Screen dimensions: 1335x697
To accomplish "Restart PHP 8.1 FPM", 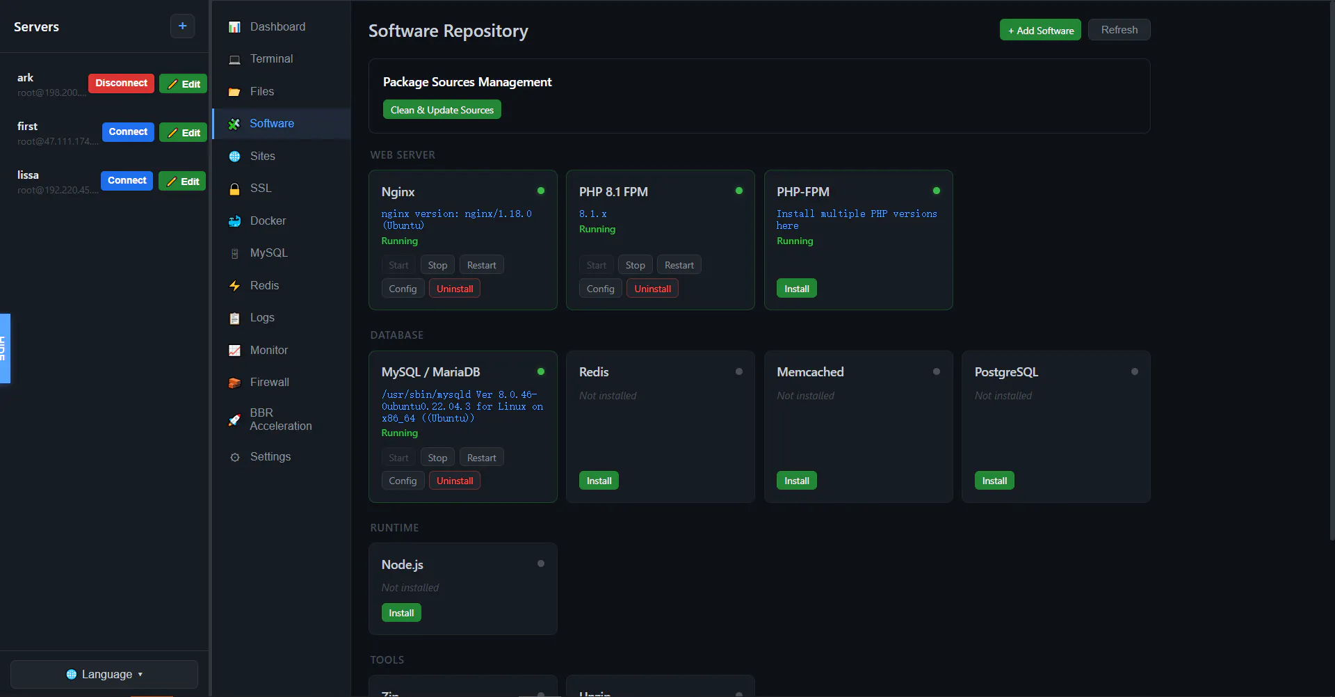I will click(x=679, y=265).
